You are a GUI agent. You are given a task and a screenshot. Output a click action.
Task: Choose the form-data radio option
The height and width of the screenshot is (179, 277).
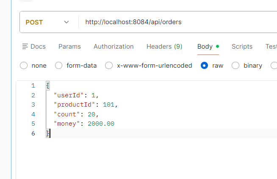coord(59,66)
